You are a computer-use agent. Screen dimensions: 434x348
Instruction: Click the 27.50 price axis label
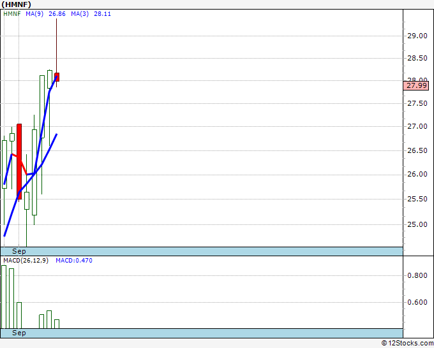coord(417,104)
